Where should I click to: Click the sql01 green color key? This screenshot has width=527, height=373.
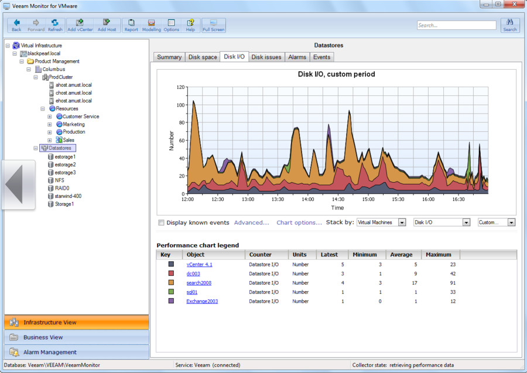(x=171, y=292)
